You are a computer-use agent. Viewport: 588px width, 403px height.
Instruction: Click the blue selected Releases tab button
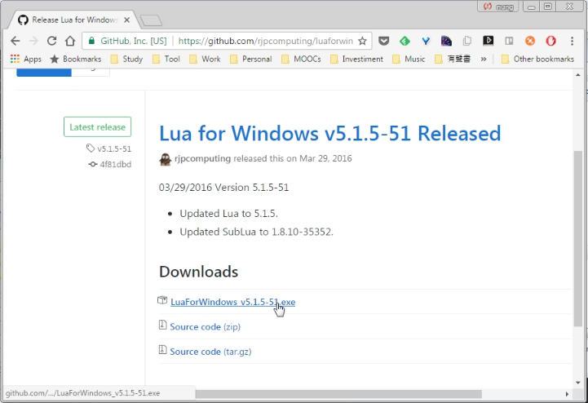(x=44, y=72)
